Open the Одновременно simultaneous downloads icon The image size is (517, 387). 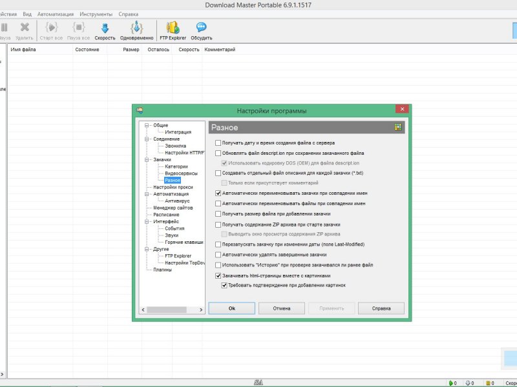point(136,28)
